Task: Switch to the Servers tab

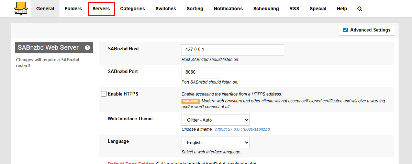Action: tap(101, 9)
